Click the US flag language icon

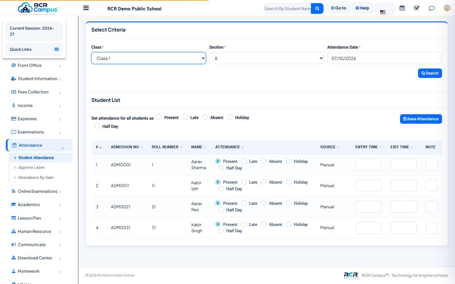point(383,12)
